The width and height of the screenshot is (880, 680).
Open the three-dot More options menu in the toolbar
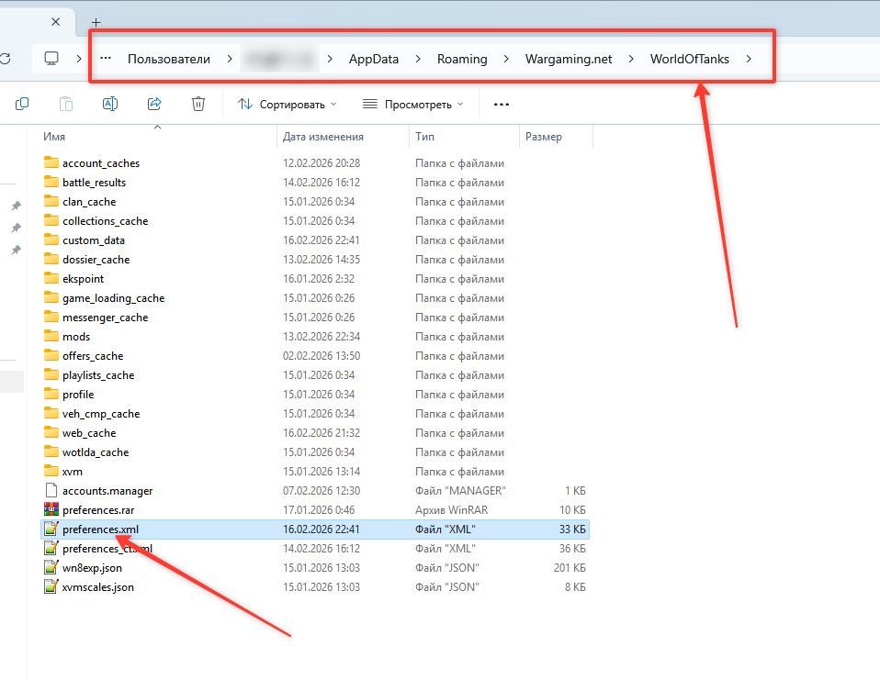[x=501, y=105]
